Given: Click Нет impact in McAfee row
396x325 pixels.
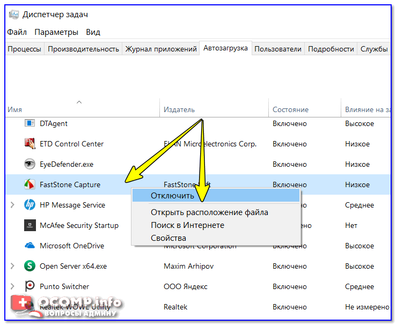Looking at the screenshot, I should tap(351, 225).
